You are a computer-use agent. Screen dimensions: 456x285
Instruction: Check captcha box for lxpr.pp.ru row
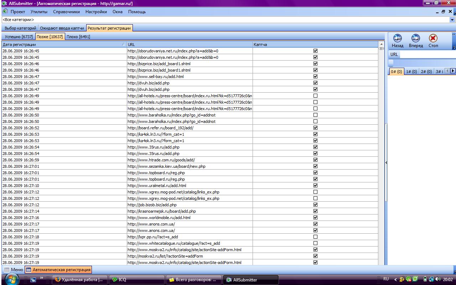pyautogui.click(x=315, y=237)
